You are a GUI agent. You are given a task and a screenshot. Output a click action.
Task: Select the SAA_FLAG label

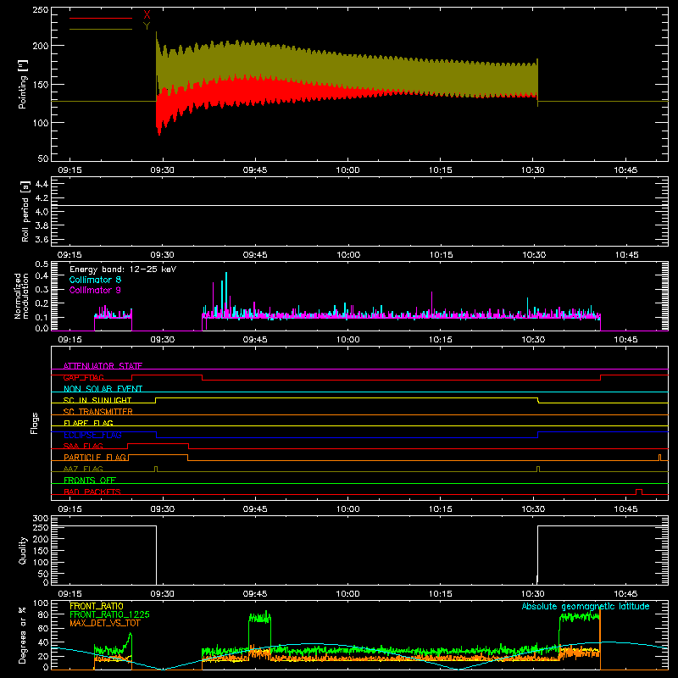[x=83, y=446]
